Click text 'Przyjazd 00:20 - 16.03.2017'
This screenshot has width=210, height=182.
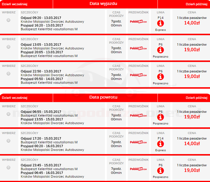[x=42, y=146]
